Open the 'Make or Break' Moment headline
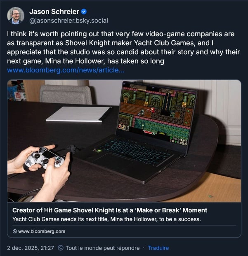The height and width of the screenshot is (256, 248). 110,210
